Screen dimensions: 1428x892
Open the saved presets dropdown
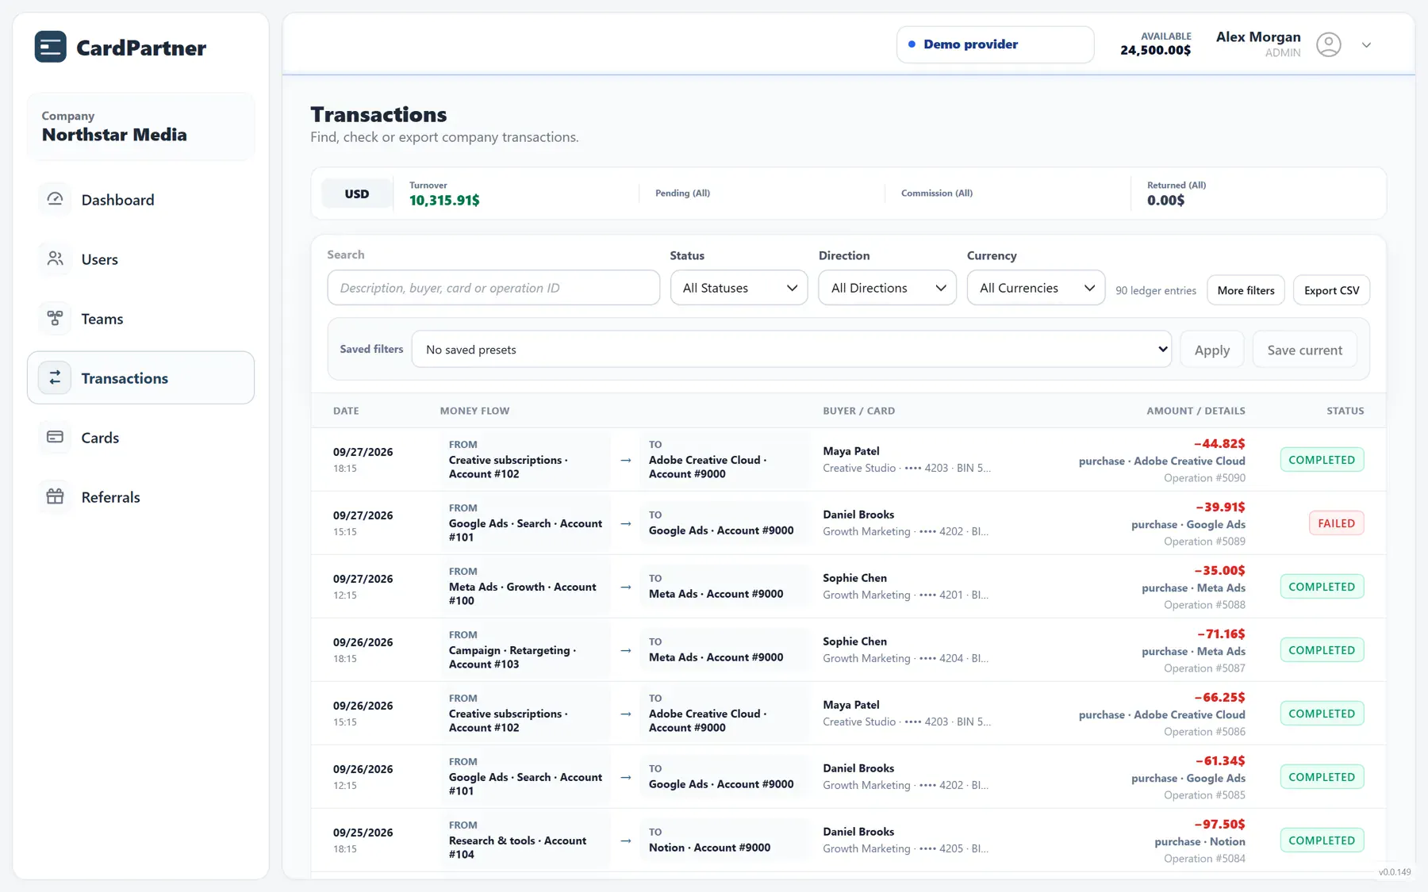point(791,349)
